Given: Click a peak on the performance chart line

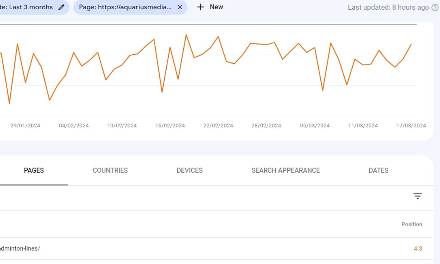Looking at the screenshot, I should 186,35.
